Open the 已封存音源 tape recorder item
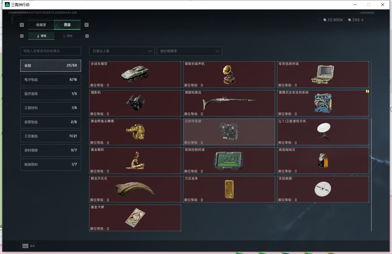The height and width of the screenshot is (254, 392). (x=229, y=132)
